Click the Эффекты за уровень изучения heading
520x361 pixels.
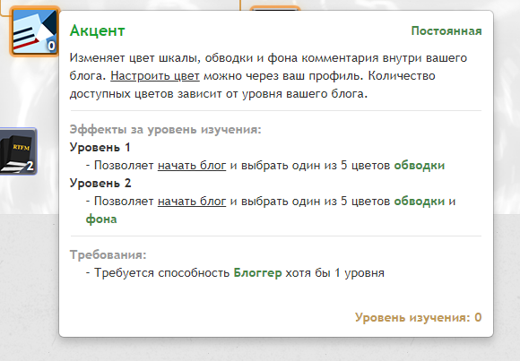166,129
